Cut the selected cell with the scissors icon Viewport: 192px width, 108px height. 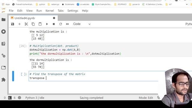26,24
